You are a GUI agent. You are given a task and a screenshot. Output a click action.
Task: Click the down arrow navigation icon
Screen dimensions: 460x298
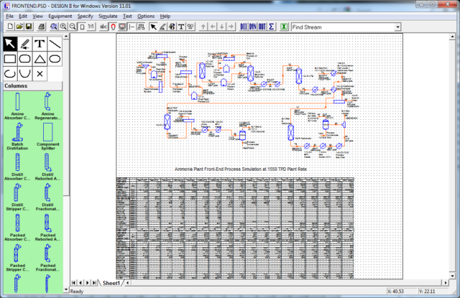(222, 27)
